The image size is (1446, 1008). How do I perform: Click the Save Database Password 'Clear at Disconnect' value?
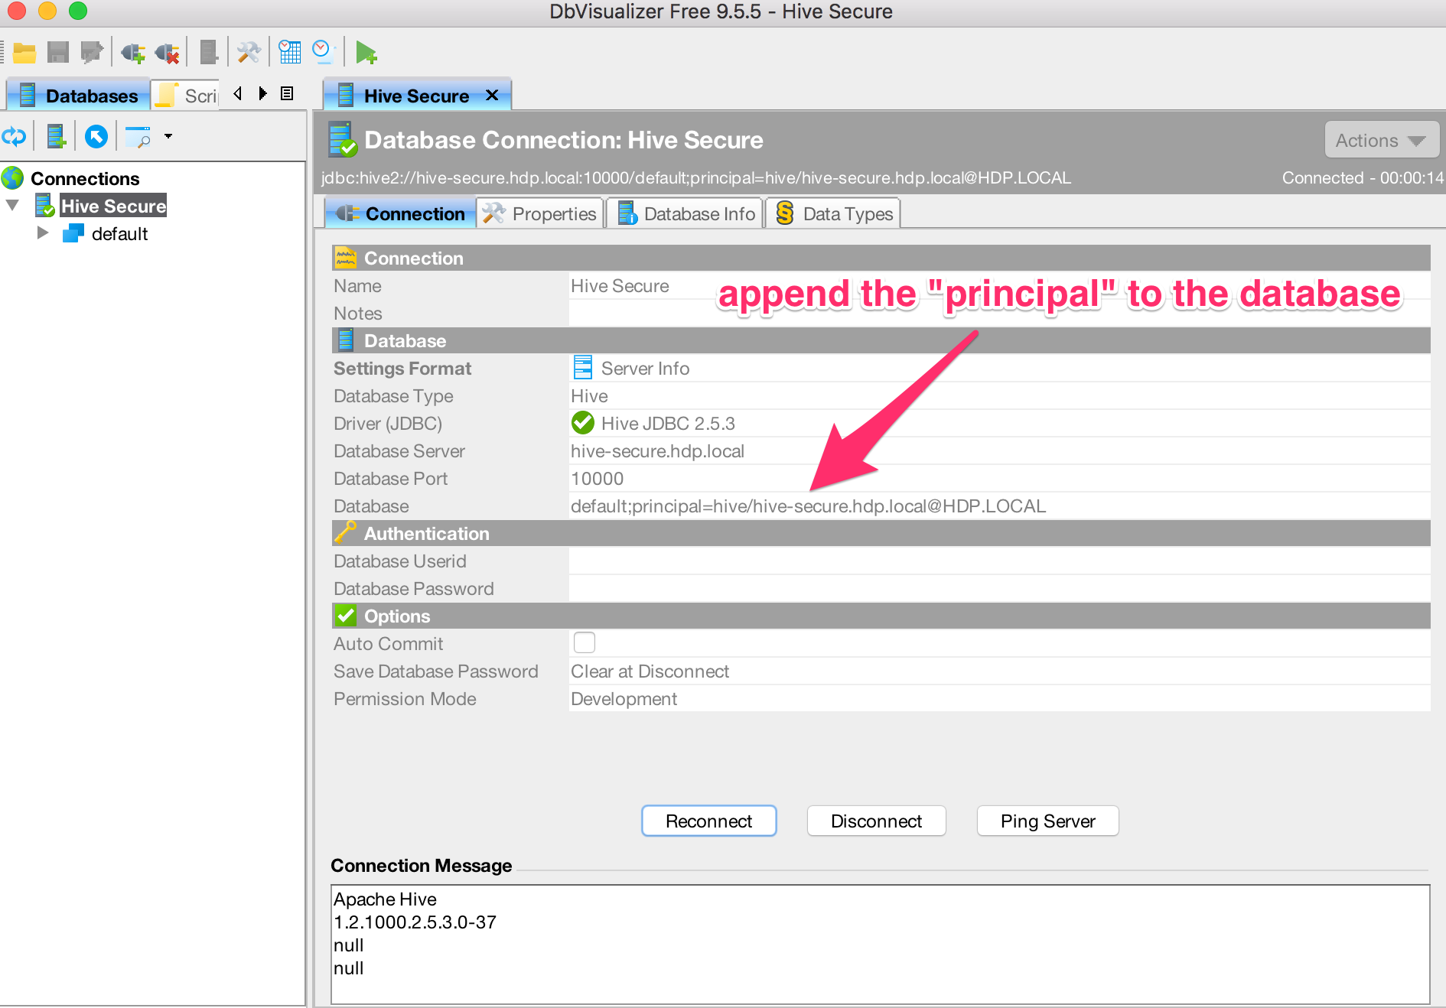(x=650, y=671)
